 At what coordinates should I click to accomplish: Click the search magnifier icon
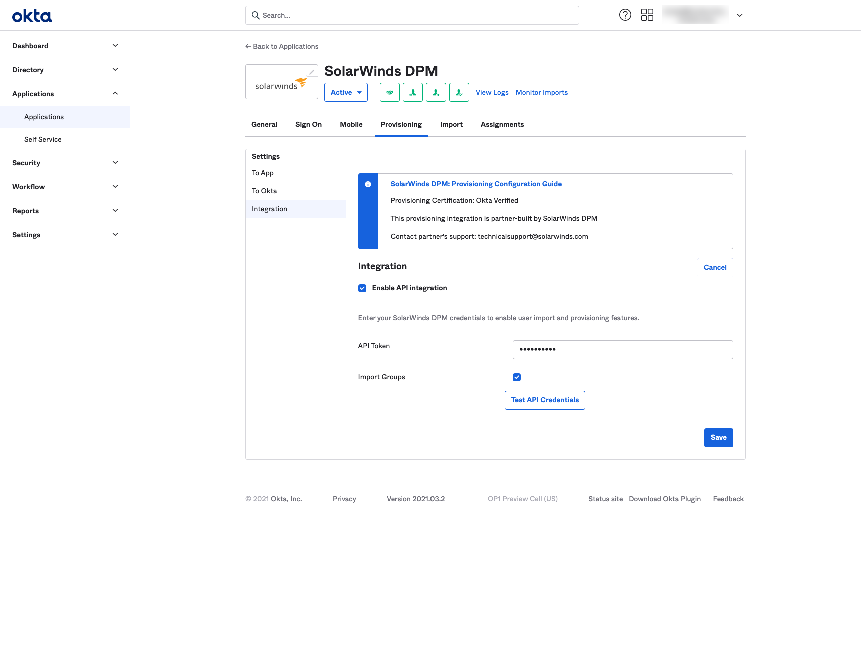coord(255,15)
